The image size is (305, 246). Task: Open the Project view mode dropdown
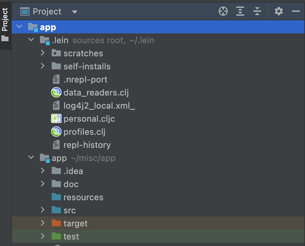pyautogui.click(x=74, y=11)
